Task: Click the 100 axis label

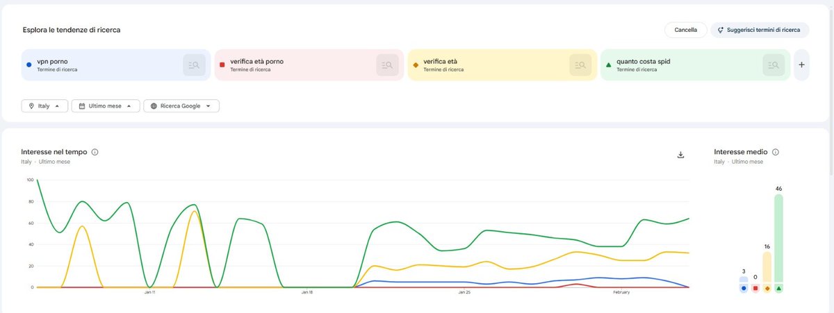Action: click(30, 180)
